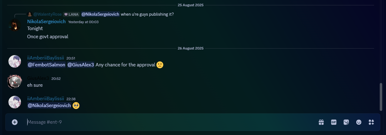Screen dimensions: 386x135
Task: Click the pleading face emoji
Action: (x=76, y=106)
